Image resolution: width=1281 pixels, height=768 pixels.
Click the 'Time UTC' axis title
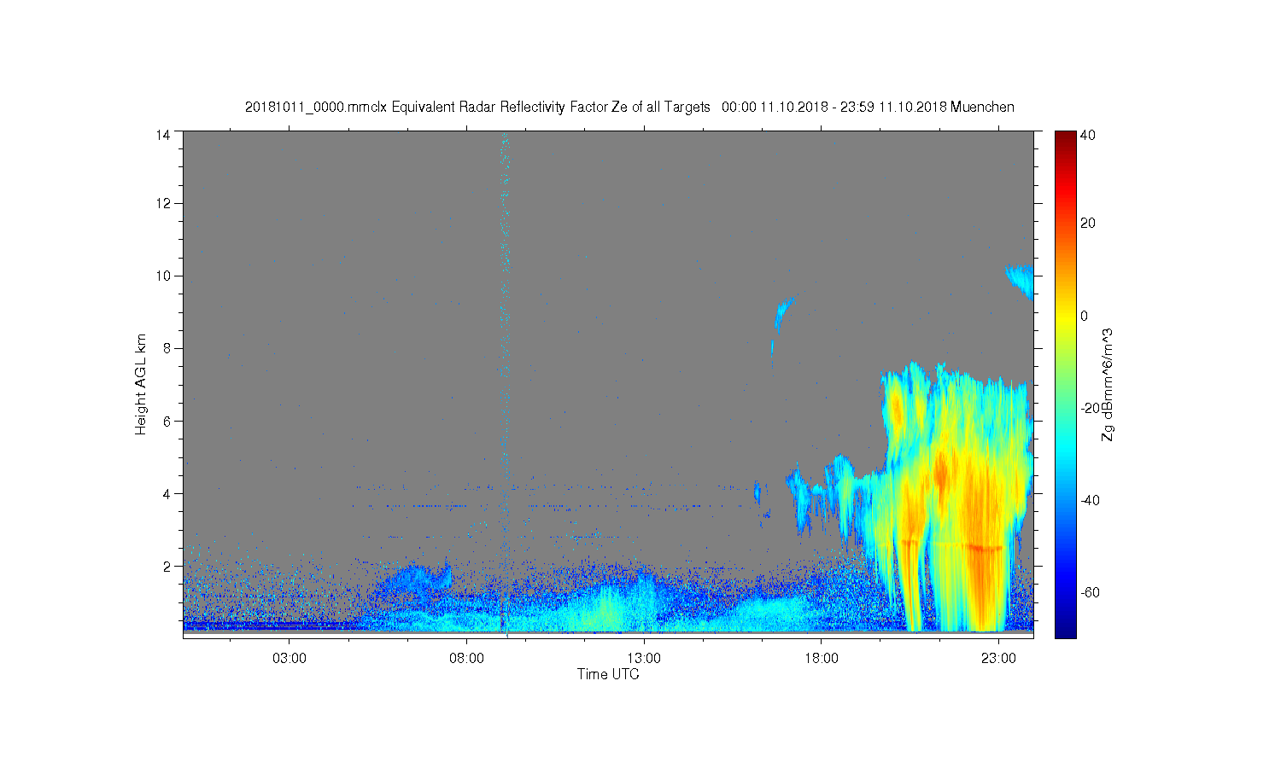[608, 674]
